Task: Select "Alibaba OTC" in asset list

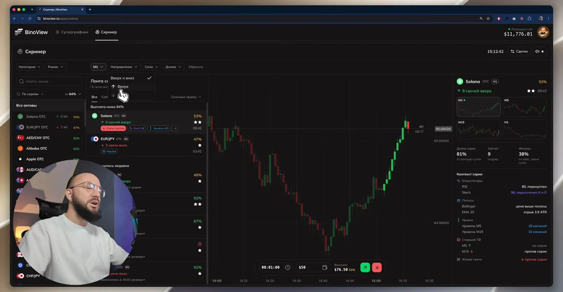Action: (49, 148)
